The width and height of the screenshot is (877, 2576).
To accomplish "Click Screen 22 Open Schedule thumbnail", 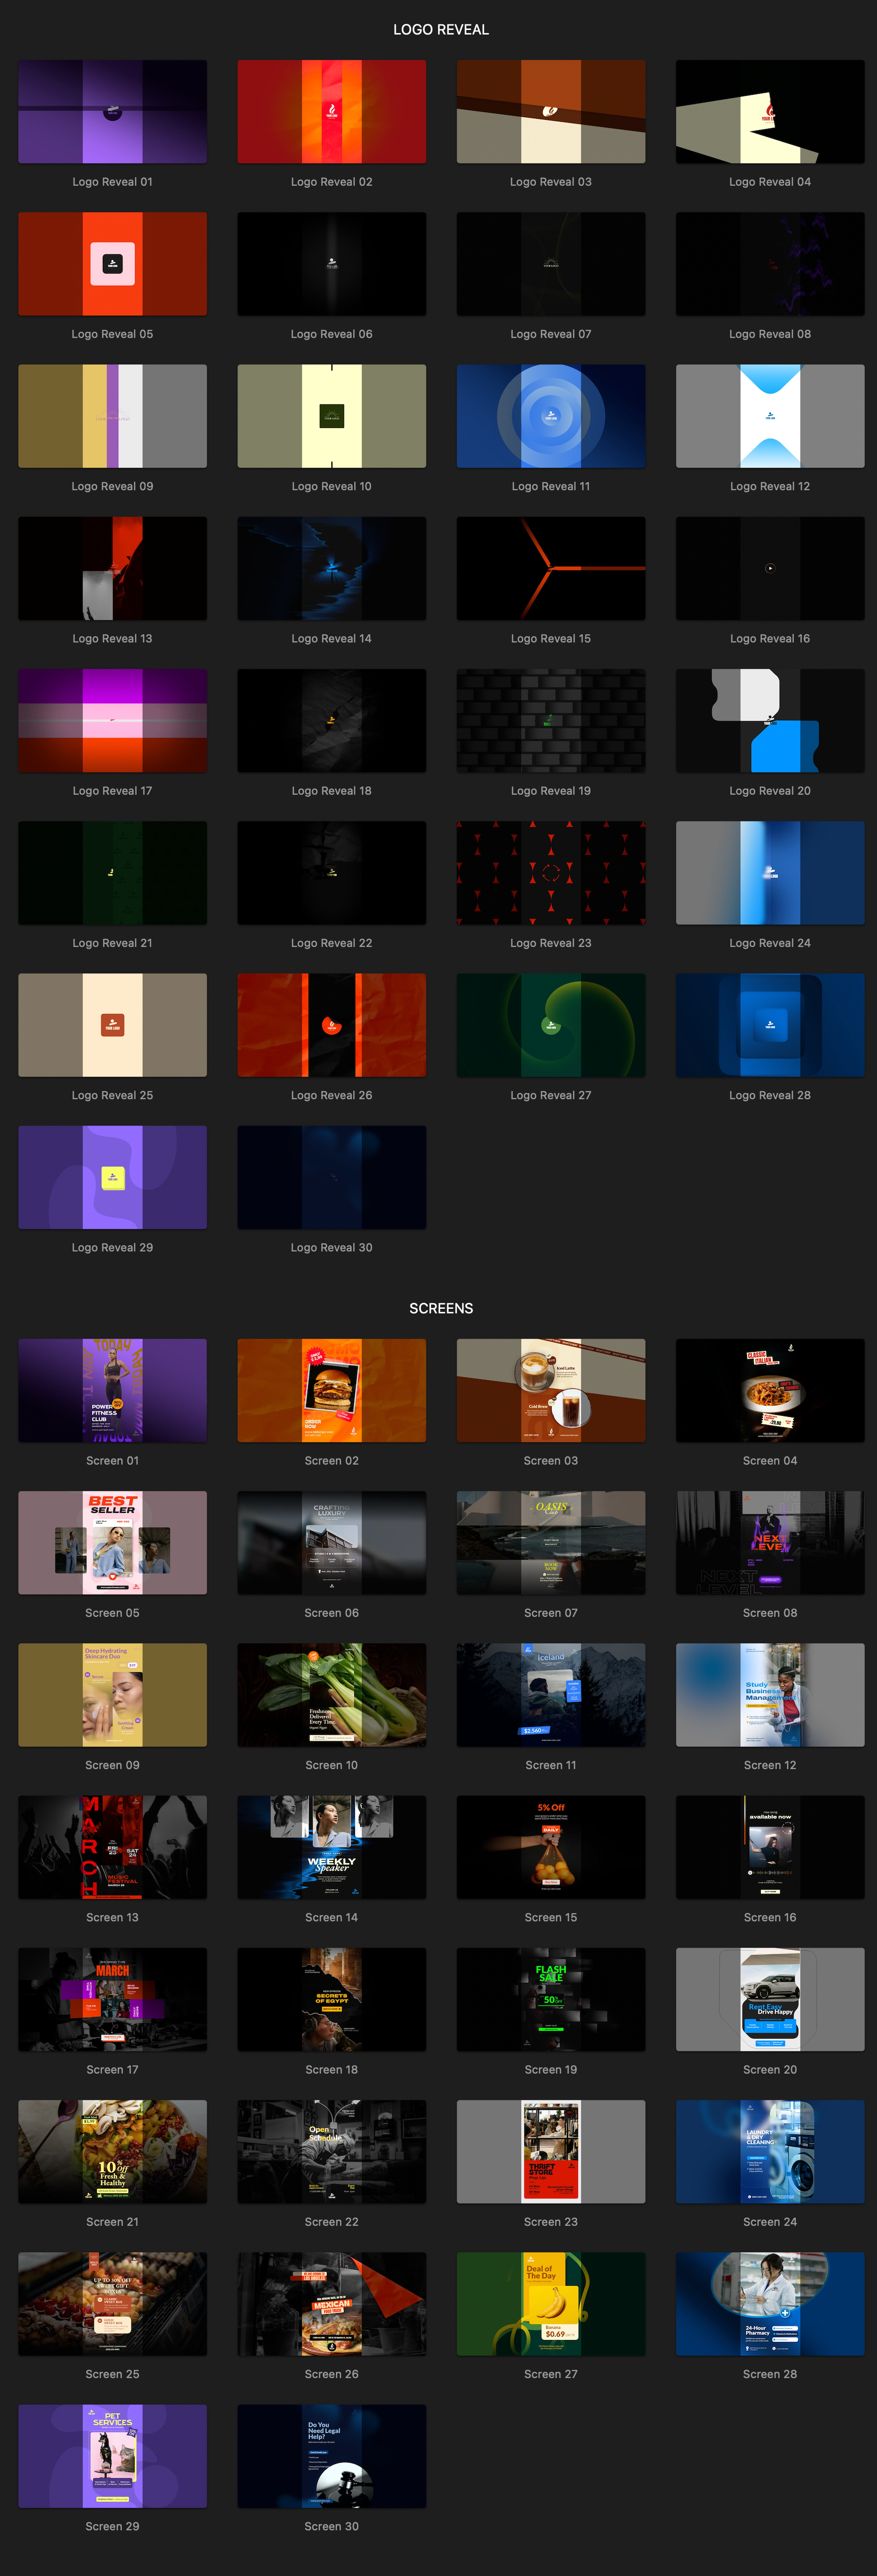I will click(x=331, y=2152).
